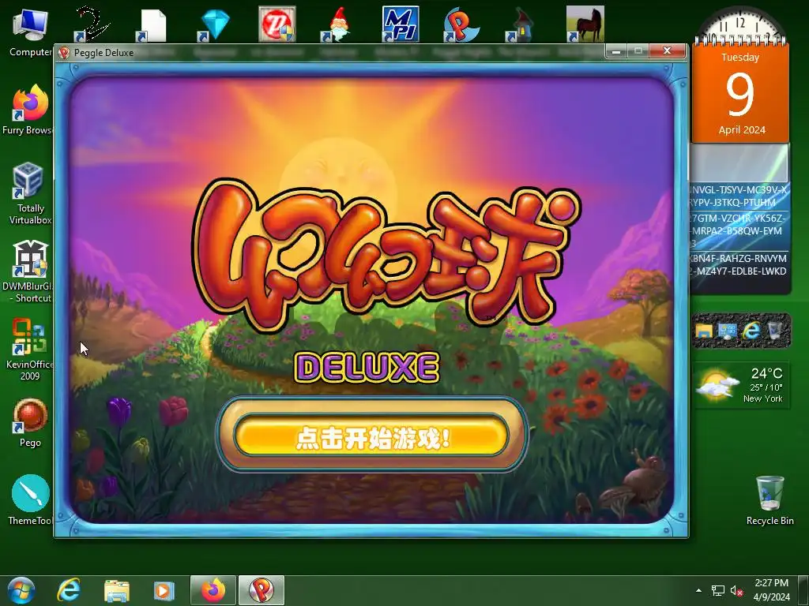Open the wizard hat house shortcut
The height and width of the screenshot is (606, 809).
pyautogui.click(x=521, y=26)
